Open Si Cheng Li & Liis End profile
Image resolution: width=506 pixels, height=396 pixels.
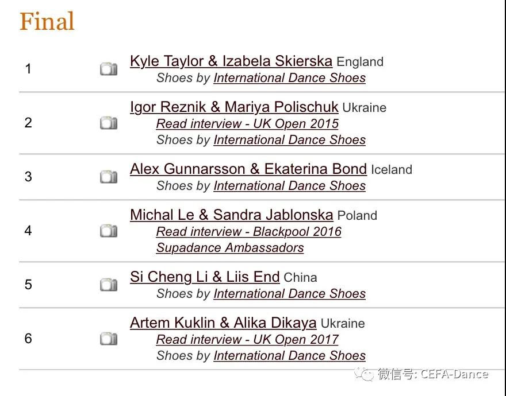click(x=205, y=277)
